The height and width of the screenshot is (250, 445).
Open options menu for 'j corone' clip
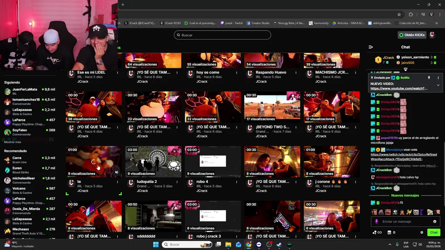355,182
